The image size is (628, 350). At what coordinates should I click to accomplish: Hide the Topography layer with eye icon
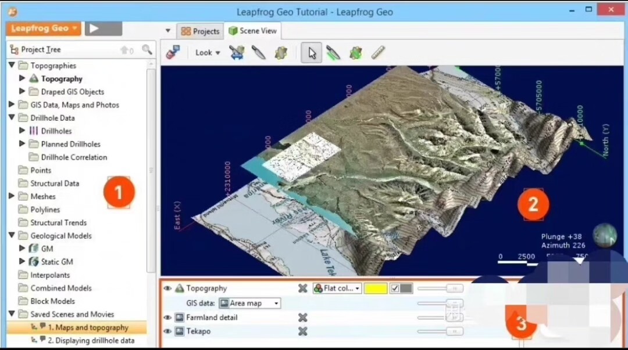click(167, 288)
